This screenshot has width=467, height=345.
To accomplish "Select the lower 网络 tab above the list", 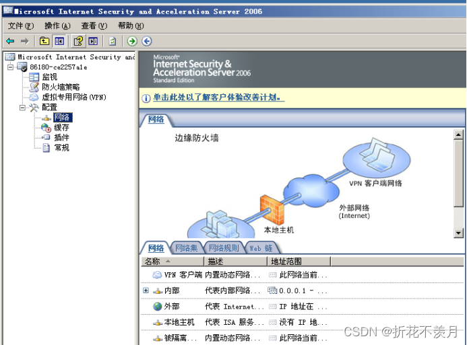I will [156, 248].
